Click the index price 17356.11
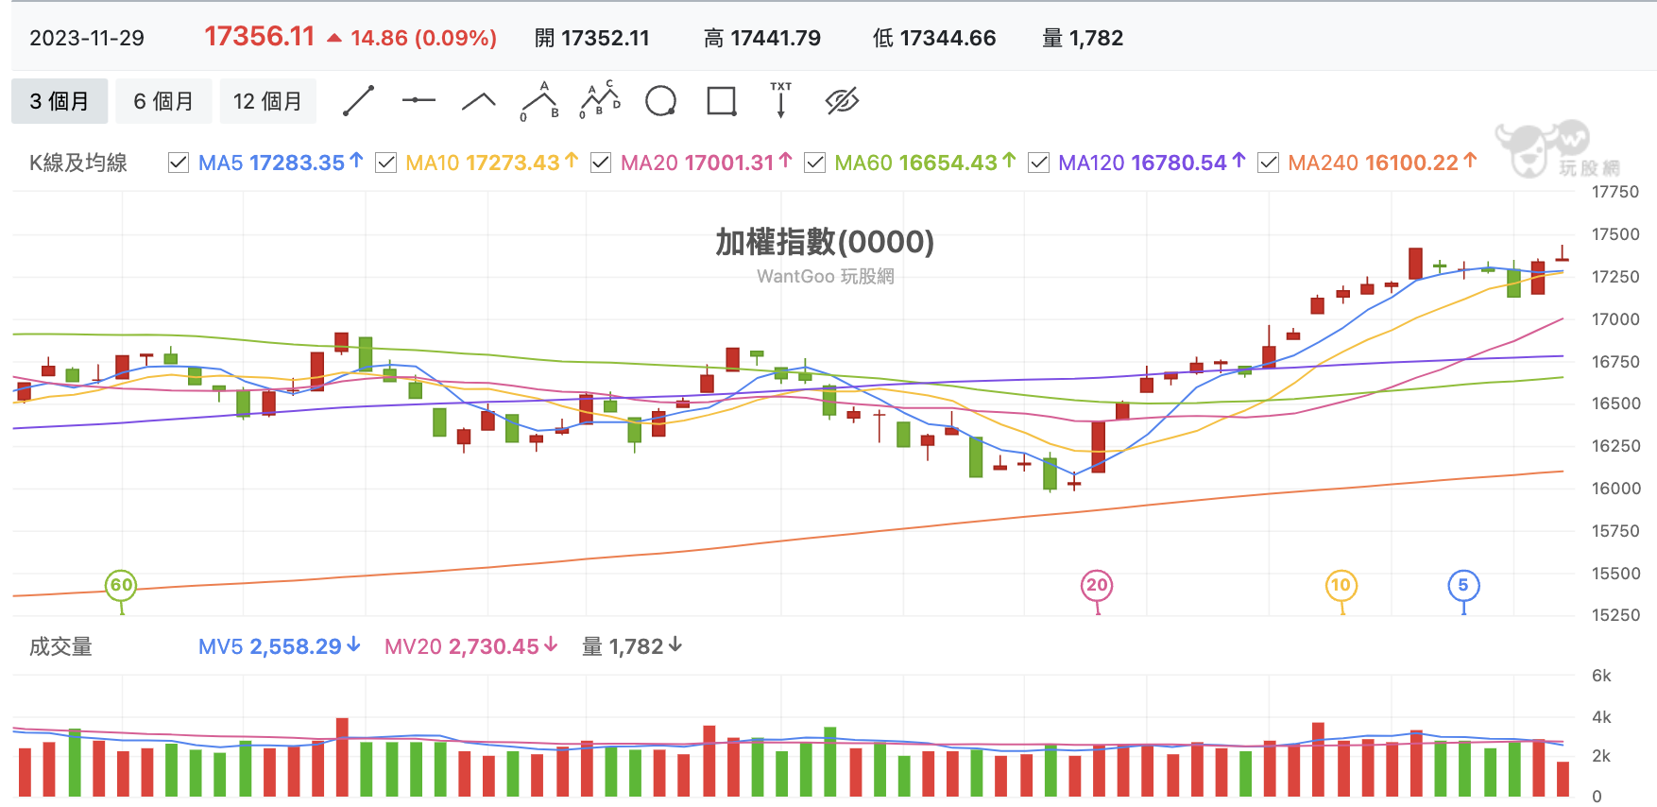The height and width of the screenshot is (807, 1657). 259,37
